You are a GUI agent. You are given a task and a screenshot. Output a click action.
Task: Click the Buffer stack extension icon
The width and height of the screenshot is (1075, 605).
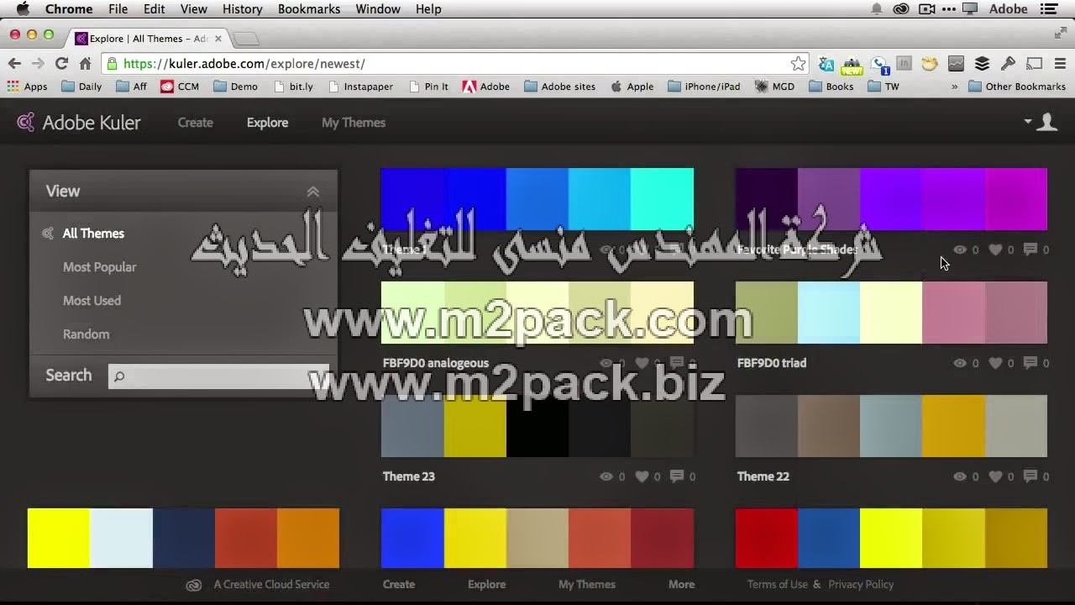click(982, 64)
